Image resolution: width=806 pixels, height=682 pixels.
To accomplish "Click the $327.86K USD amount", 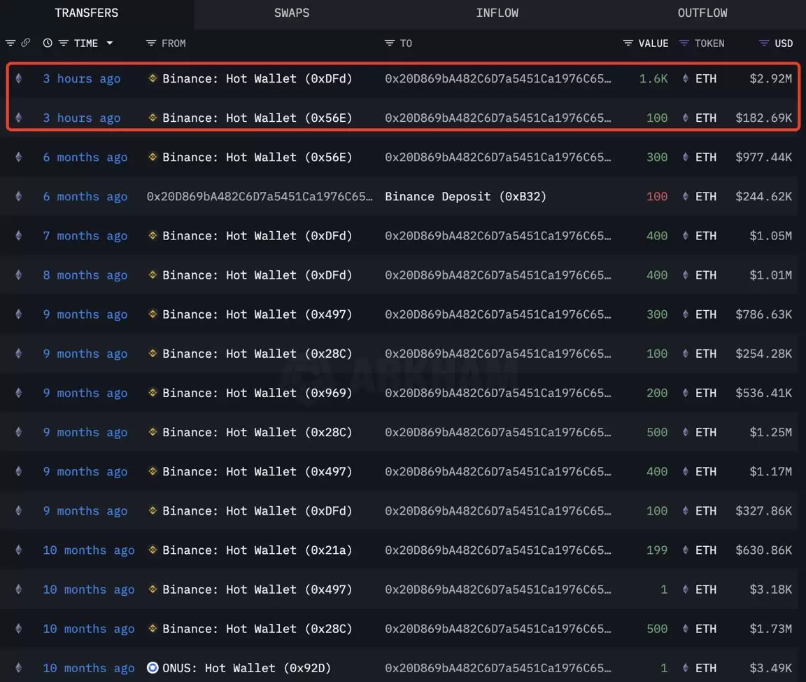I will click(764, 510).
